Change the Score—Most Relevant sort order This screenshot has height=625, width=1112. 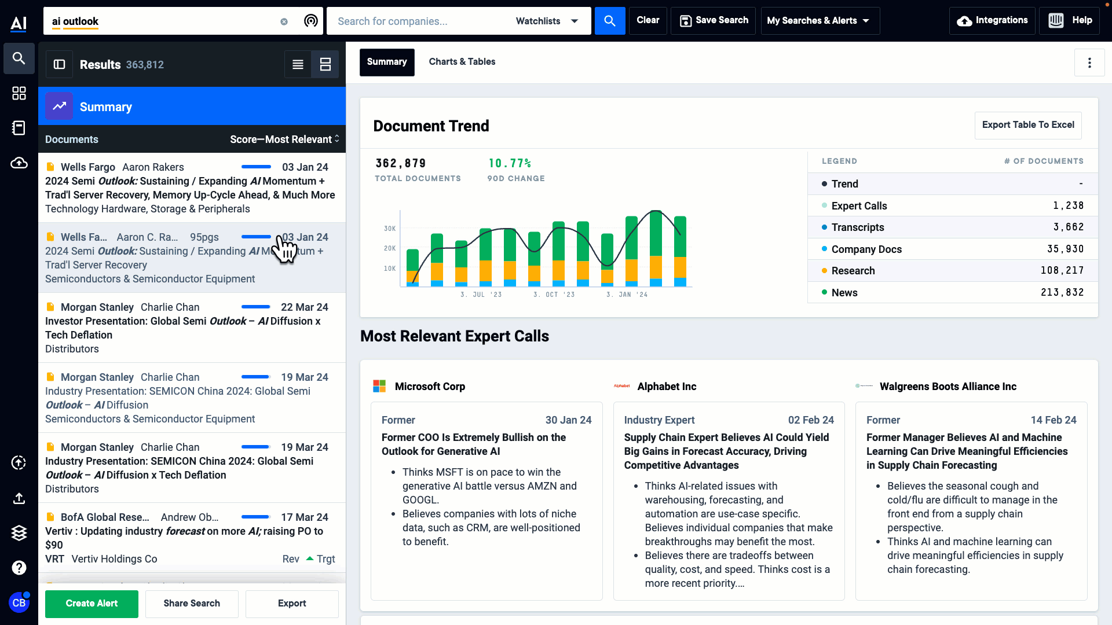[284, 139]
